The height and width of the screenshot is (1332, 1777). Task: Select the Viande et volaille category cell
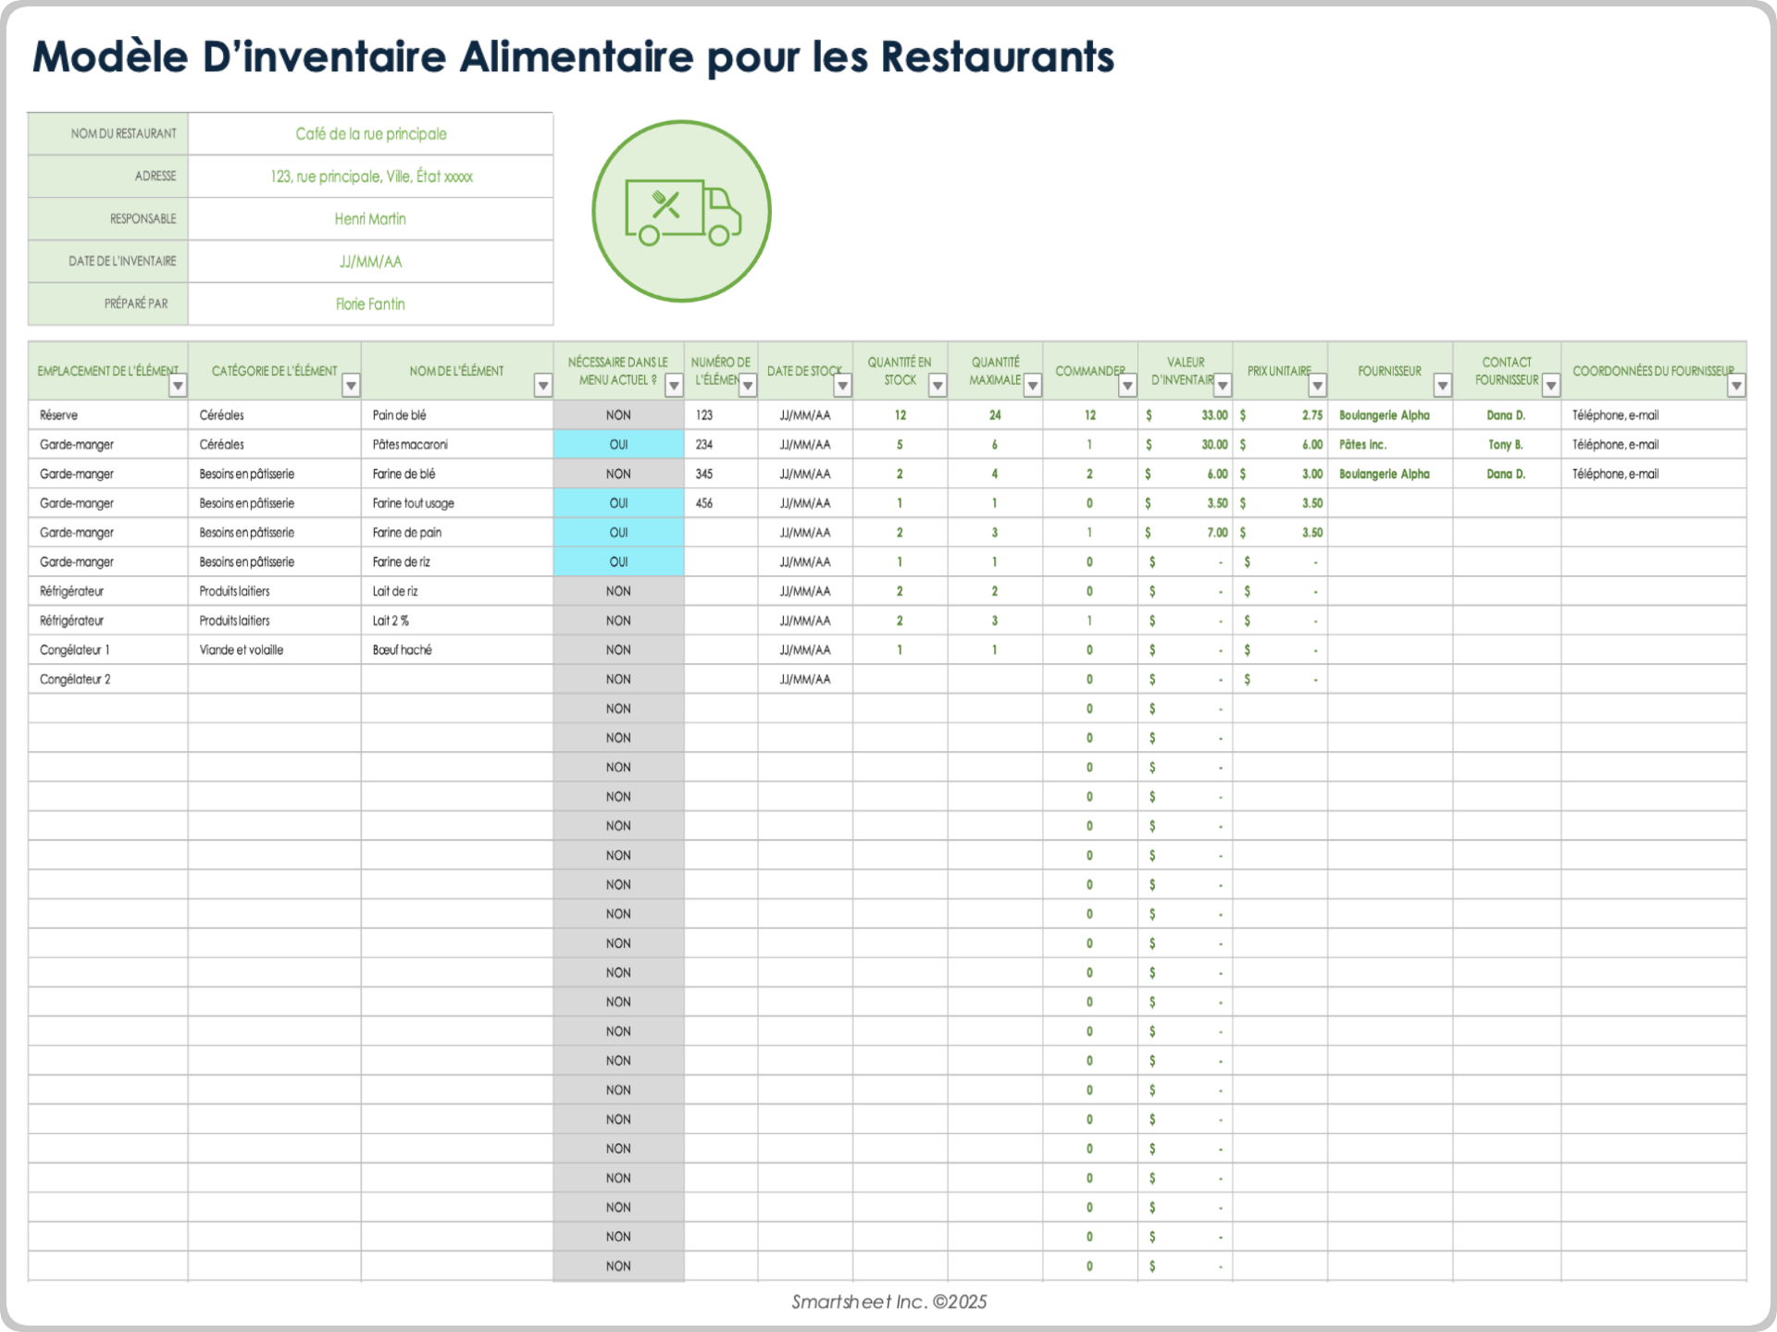pos(275,650)
